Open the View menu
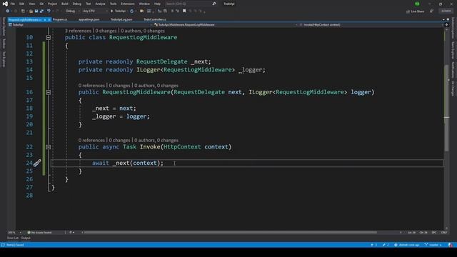This screenshot has width=457, height=257. (x=31, y=4)
